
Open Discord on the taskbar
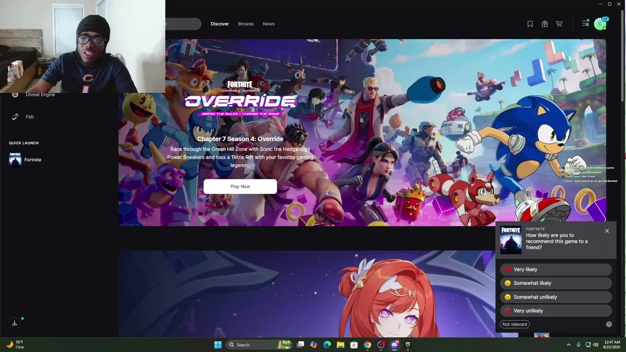(x=394, y=345)
